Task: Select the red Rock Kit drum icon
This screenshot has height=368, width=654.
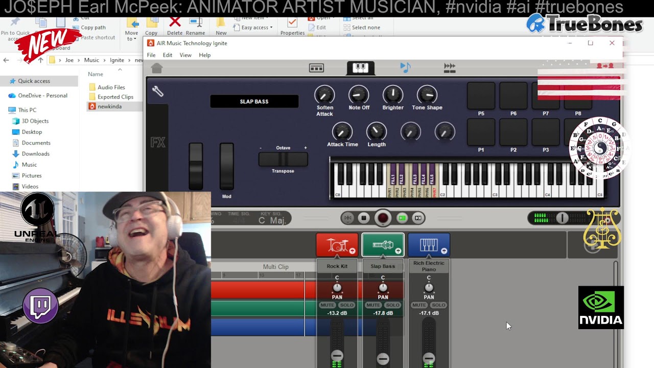Action: [337, 245]
